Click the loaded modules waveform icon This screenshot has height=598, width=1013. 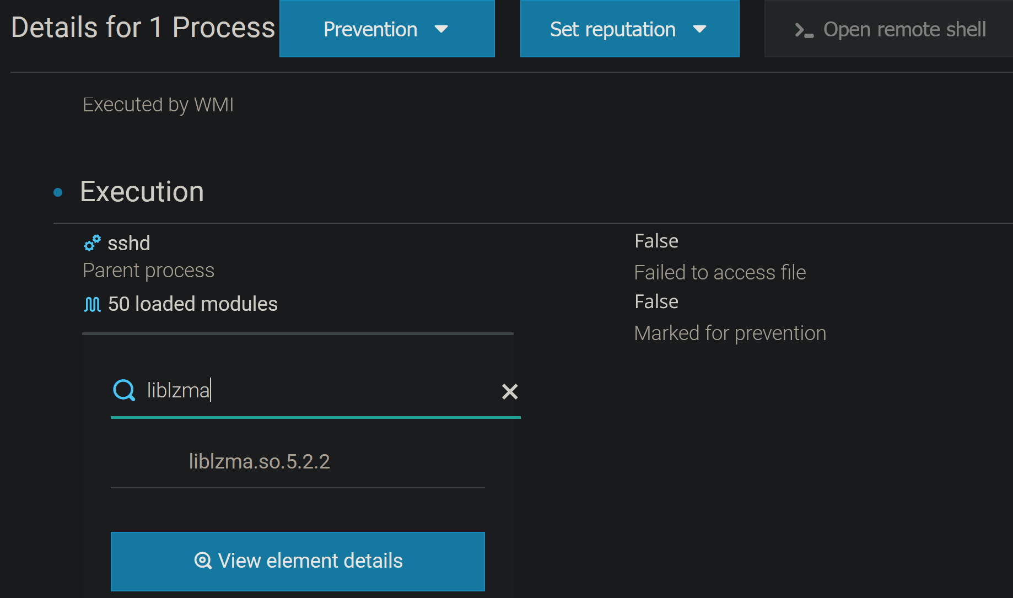click(92, 304)
